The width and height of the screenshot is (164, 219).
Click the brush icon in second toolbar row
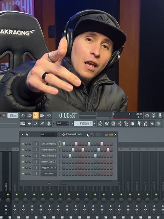tap(36, 123)
